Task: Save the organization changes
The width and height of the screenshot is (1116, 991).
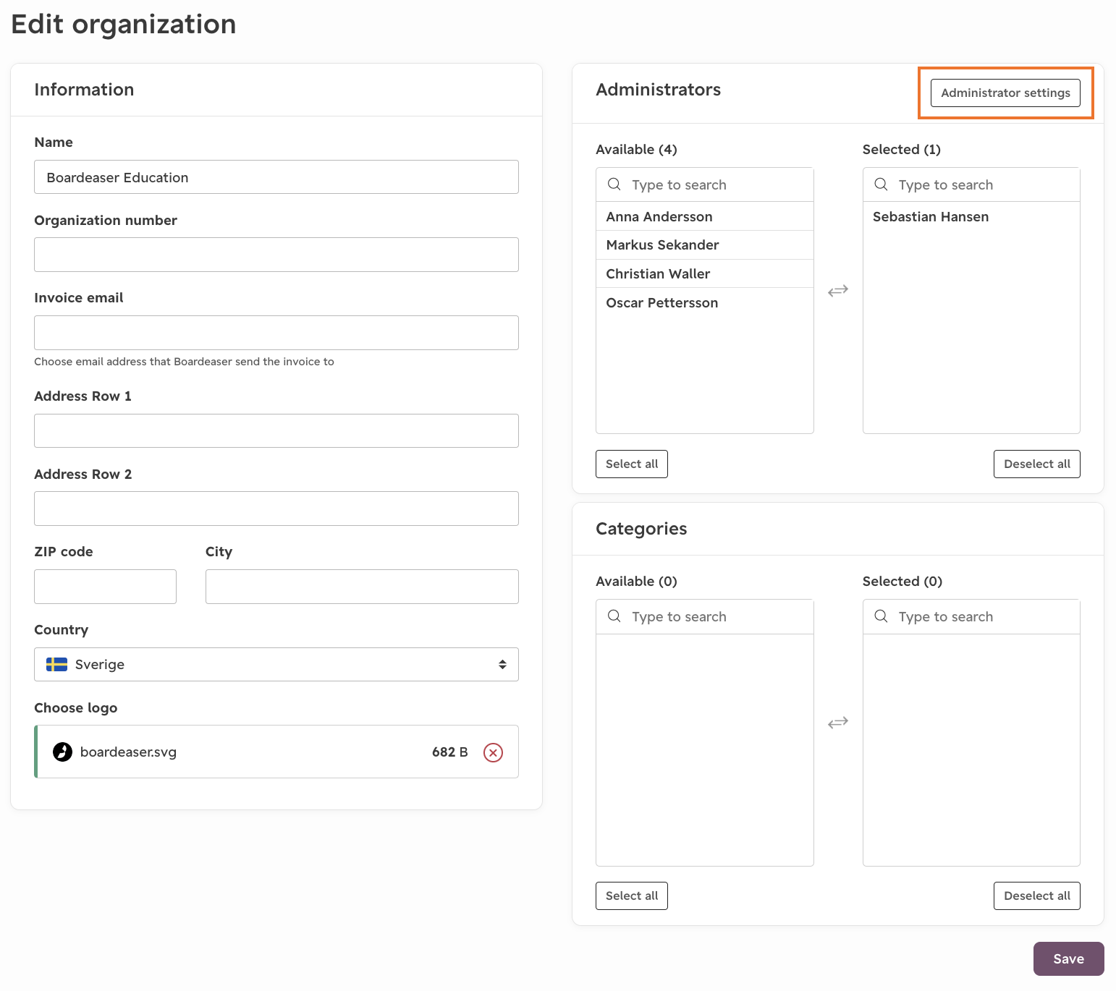Action: tap(1069, 958)
